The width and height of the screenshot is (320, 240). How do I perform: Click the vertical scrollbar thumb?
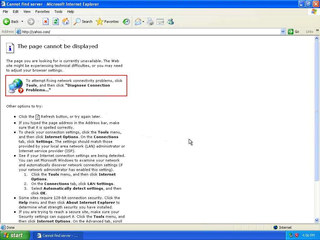coord(317,111)
